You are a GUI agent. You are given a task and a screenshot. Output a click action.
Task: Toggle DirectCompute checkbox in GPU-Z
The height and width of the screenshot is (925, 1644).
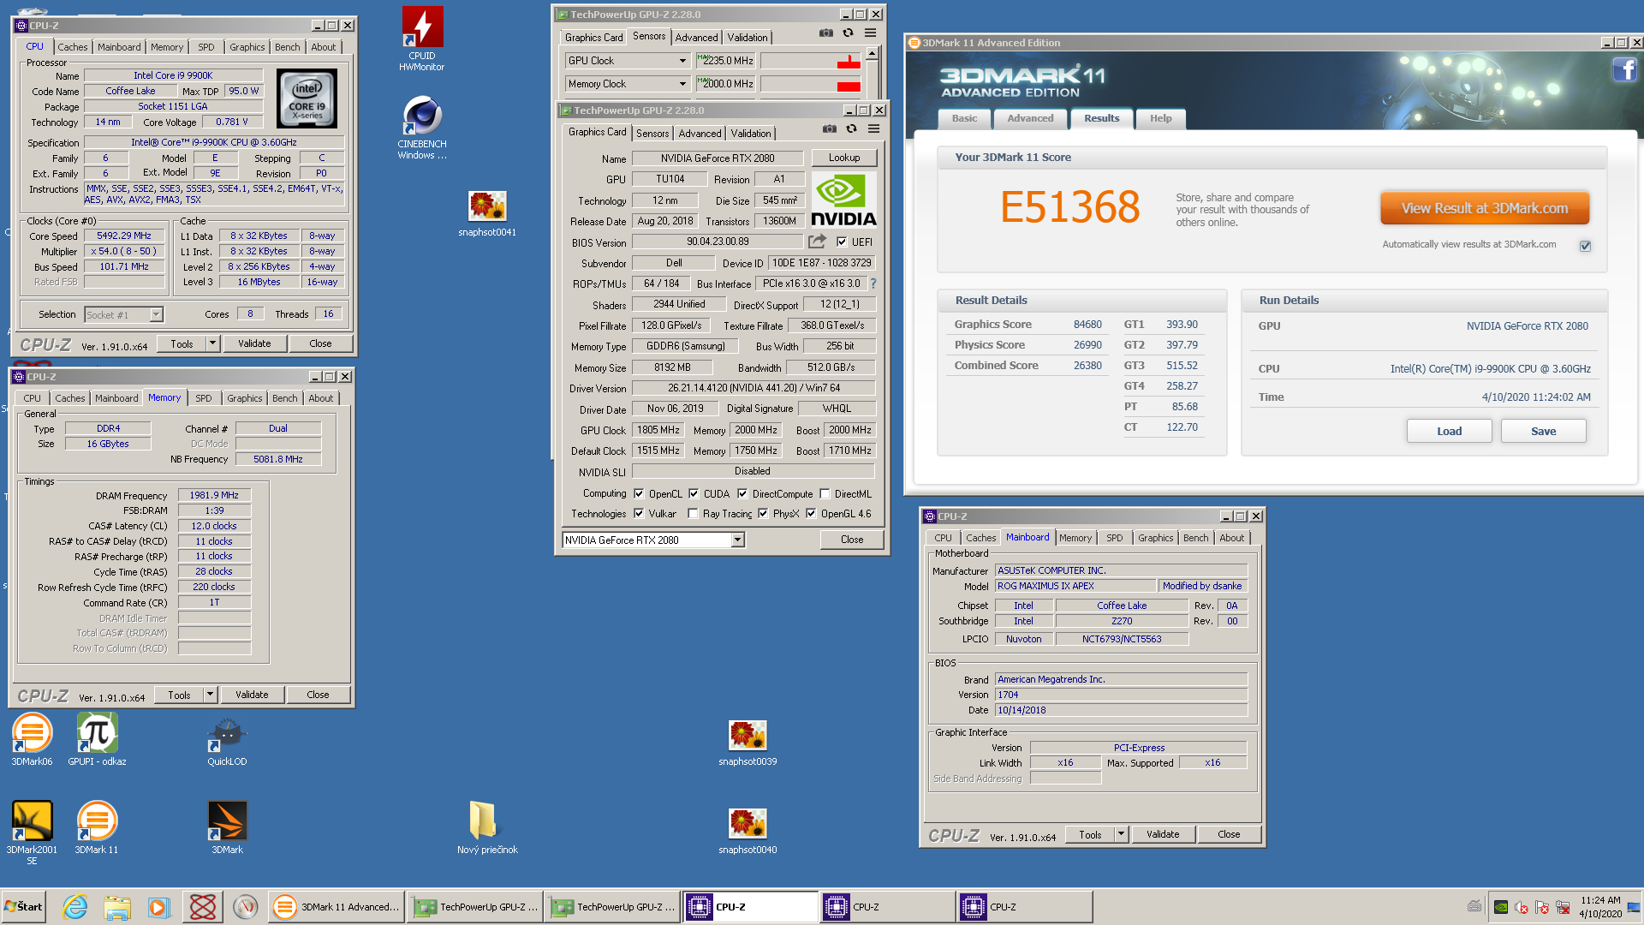pos(742,494)
